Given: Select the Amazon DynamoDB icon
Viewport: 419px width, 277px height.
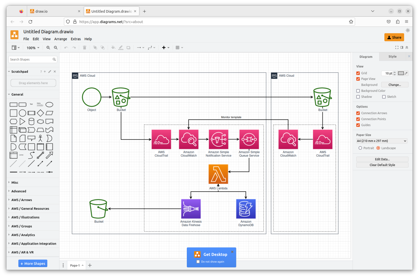Looking at the screenshot, I should 246,209.
